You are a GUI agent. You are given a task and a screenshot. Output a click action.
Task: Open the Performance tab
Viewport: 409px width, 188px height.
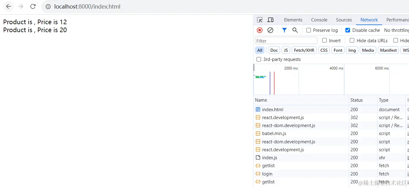click(397, 20)
